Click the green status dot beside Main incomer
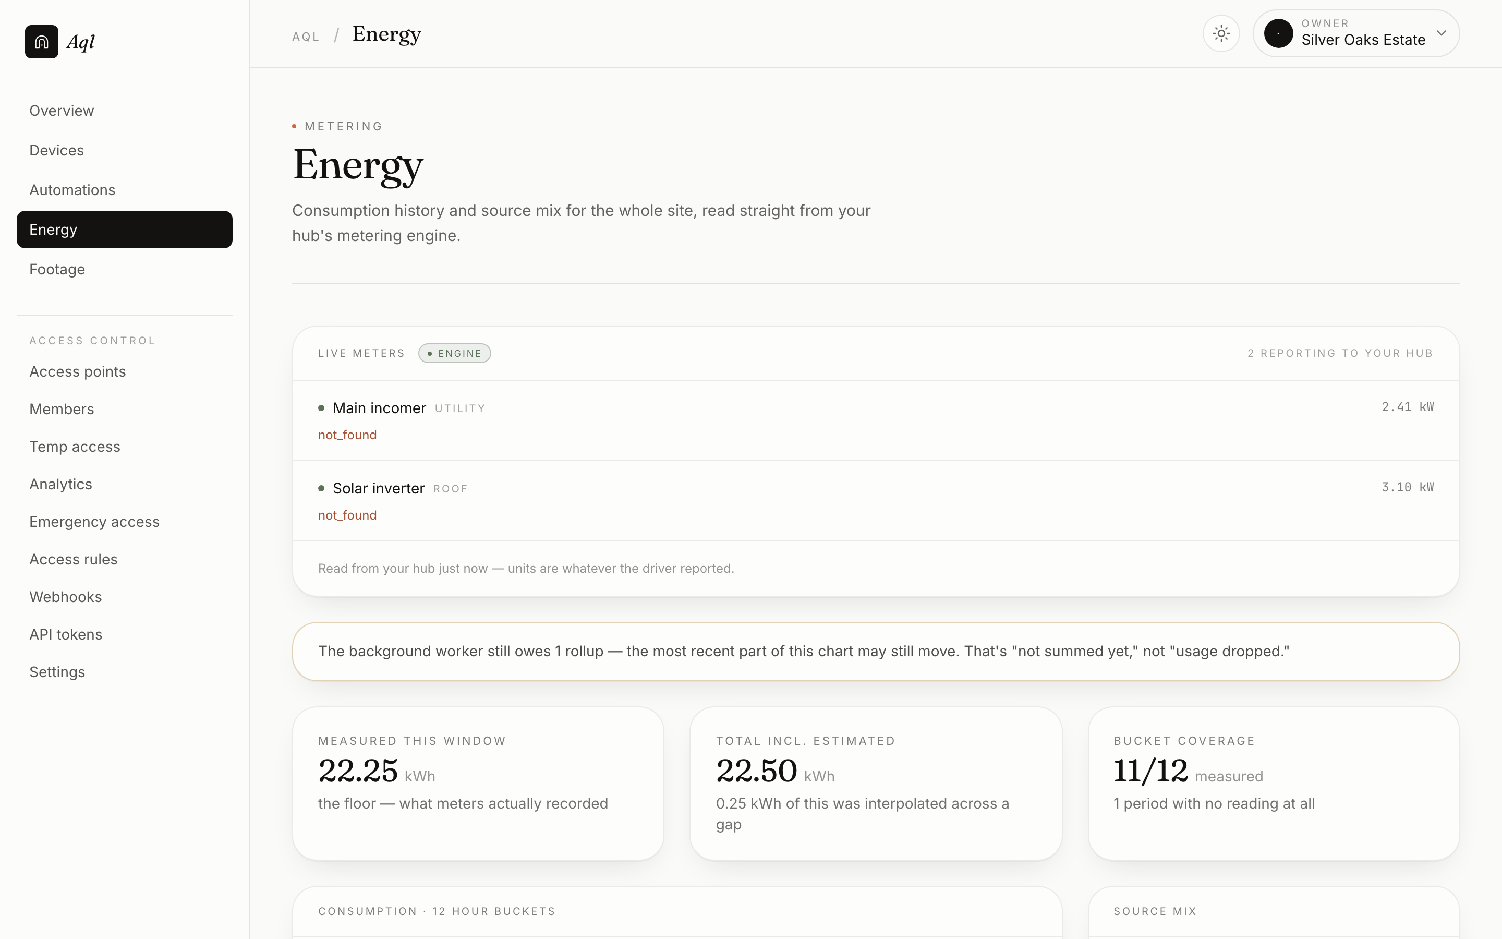Screen dimensions: 1502x939 (x=321, y=408)
